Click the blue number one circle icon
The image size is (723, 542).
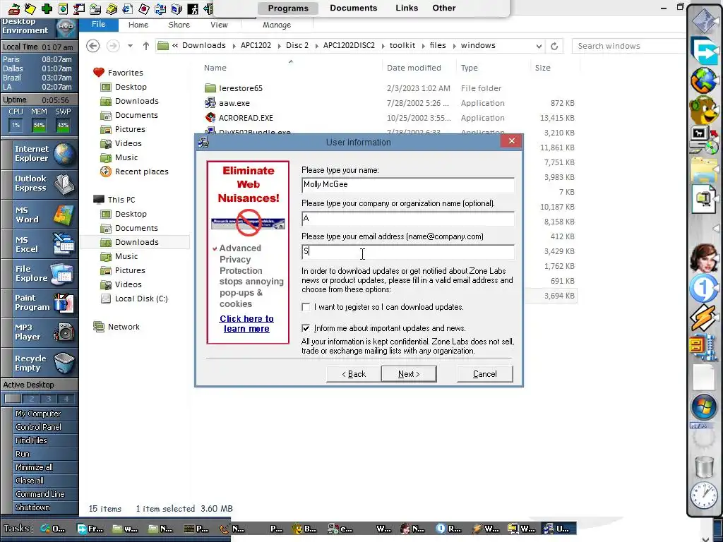704,289
